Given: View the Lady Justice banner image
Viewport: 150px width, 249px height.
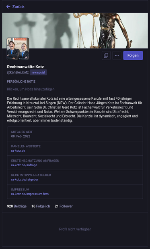Looking at the screenshot, I should pos(75,31).
